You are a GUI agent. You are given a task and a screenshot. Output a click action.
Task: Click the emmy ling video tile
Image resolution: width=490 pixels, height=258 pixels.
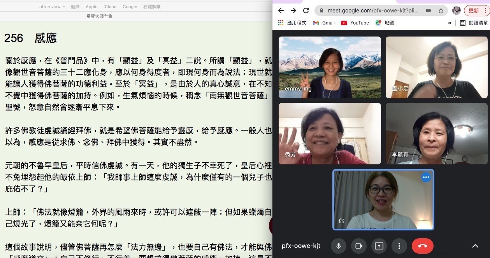pyautogui.click(x=330, y=67)
